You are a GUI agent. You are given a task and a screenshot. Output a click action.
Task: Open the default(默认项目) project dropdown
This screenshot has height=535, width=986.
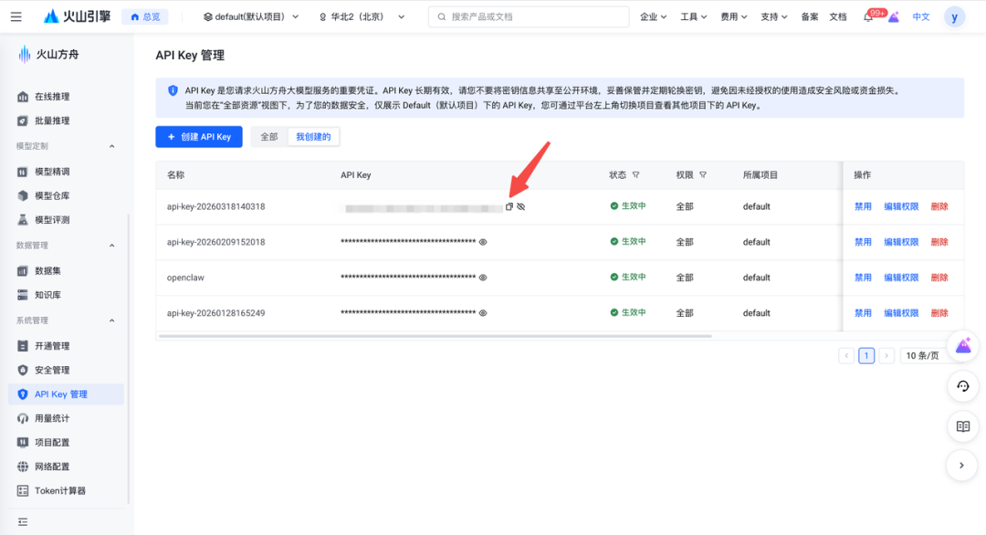click(250, 17)
